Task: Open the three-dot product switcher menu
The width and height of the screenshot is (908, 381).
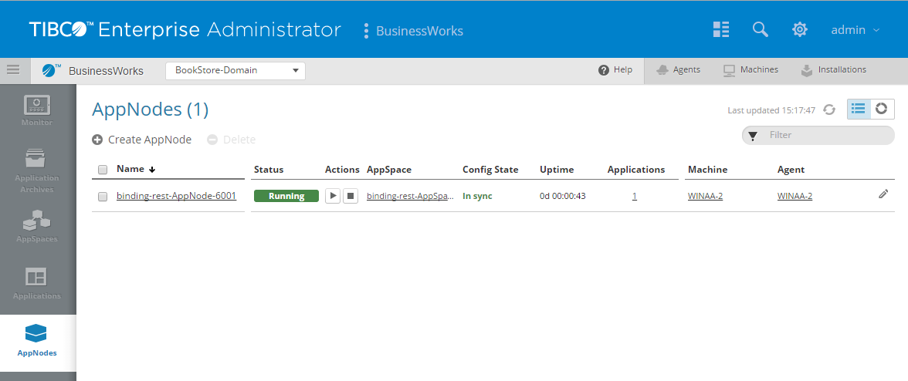Action: pyautogui.click(x=366, y=31)
